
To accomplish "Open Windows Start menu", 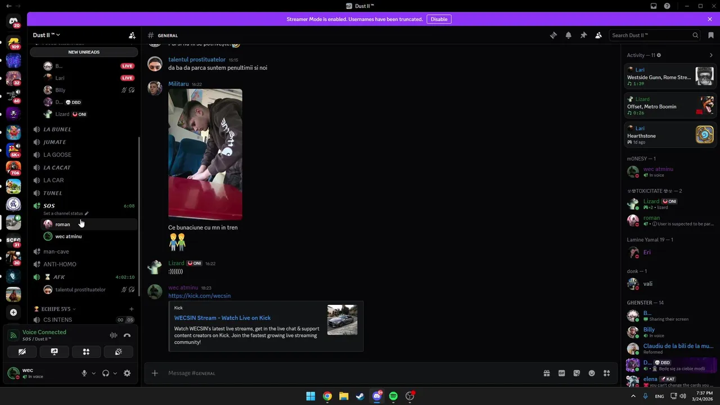I will (x=310, y=396).
